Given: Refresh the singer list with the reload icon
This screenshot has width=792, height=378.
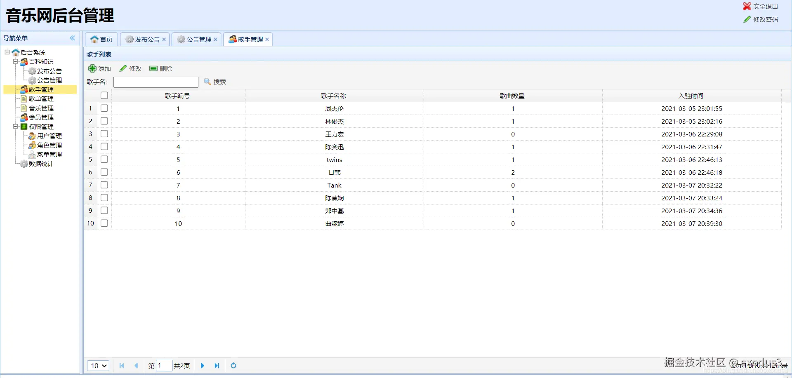Looking at the screenshot, I should point(233,366).
